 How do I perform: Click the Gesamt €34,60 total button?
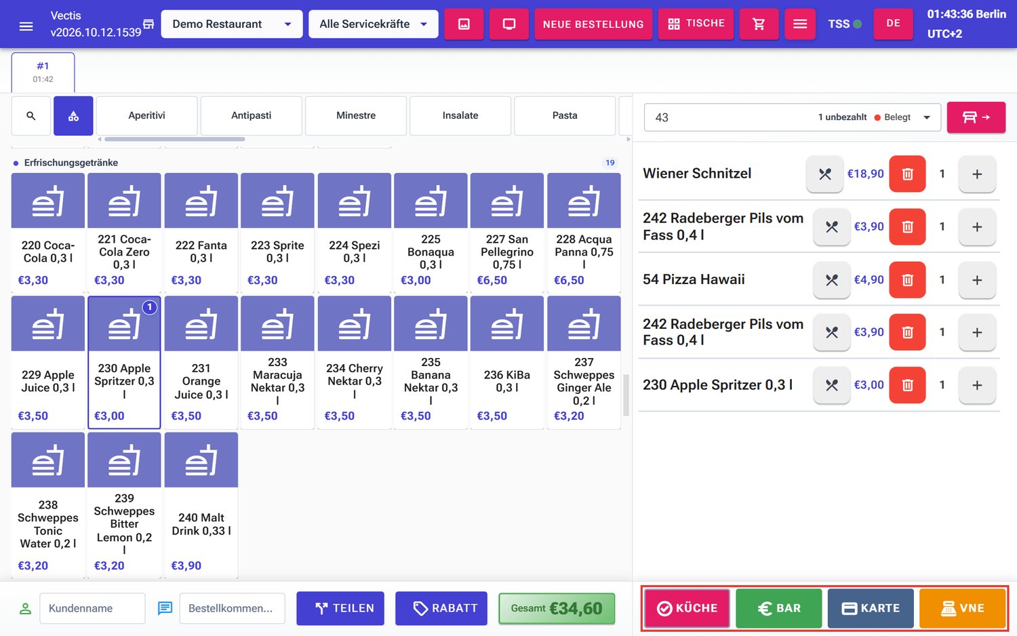[x=557, y=608]
